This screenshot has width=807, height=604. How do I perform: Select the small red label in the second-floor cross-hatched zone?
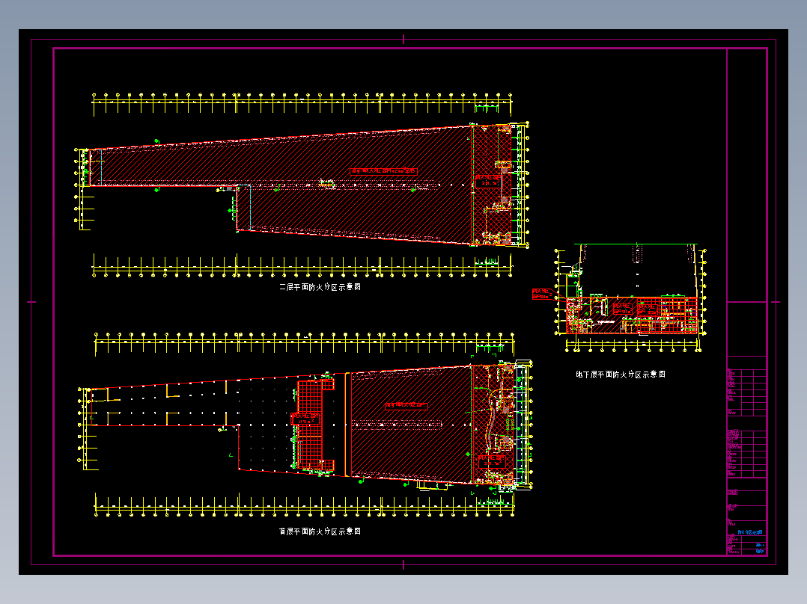click(x=488, y=181)
